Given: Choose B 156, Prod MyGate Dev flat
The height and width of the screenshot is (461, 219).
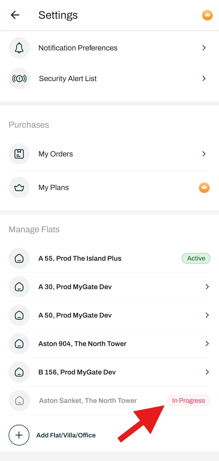Looking at the screenshot, I should (x=77, y=372).
